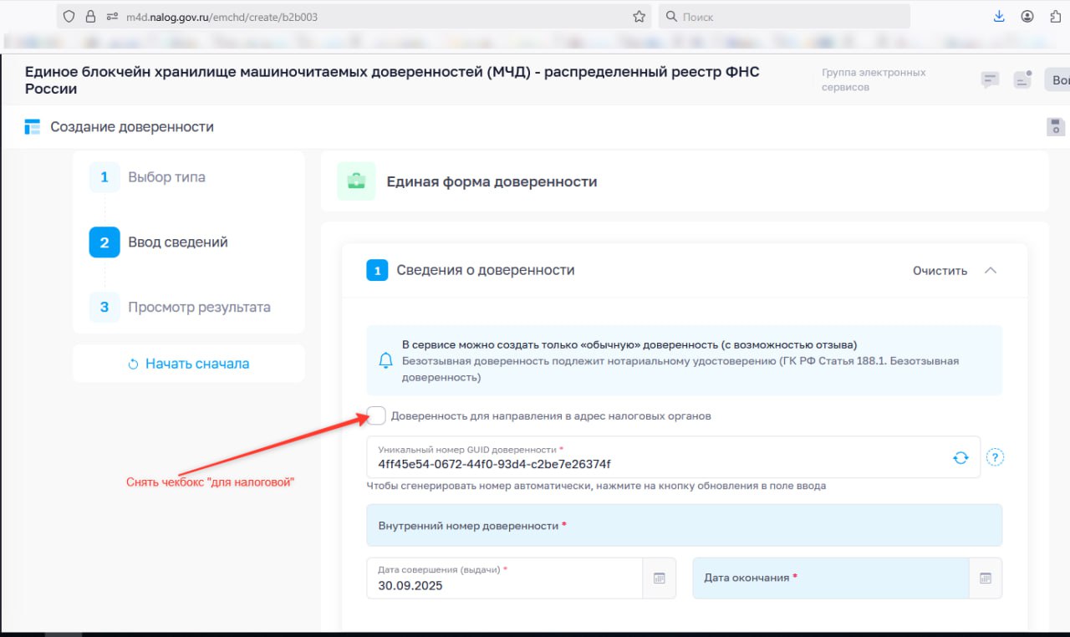Click the Внутренний номер доверенности field

pos(684,526)
